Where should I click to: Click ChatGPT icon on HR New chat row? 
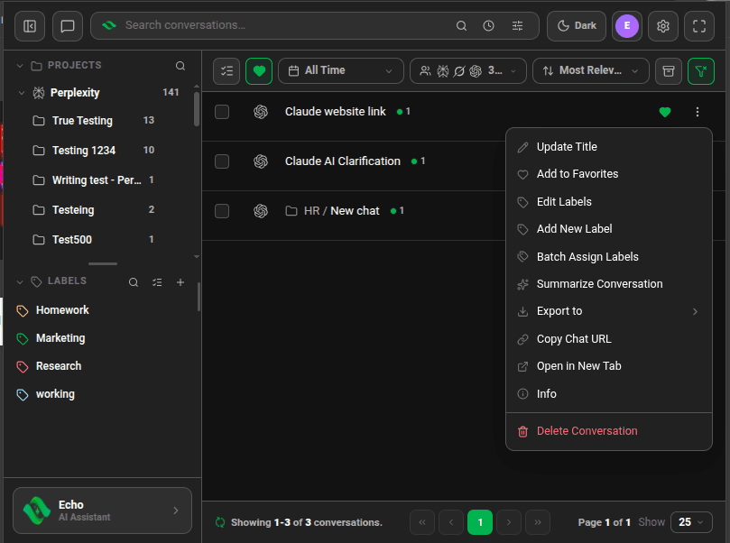tap(261, 211)
